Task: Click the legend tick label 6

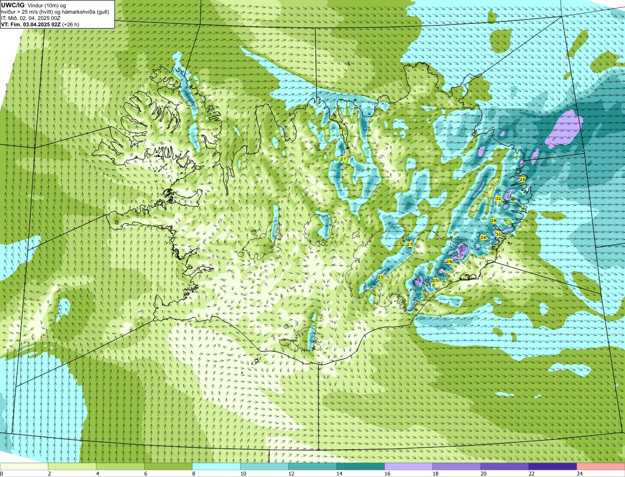Action: pyautogui.click(x=146, y=474)
